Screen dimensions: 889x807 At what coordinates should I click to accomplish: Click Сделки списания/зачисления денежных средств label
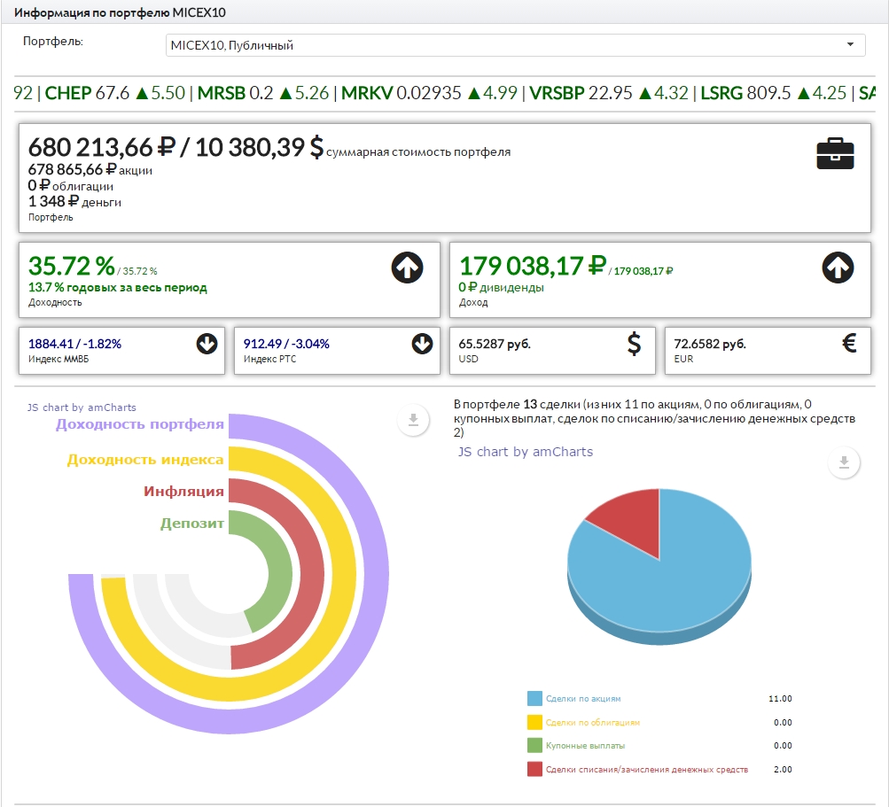(x=647, y=770)
